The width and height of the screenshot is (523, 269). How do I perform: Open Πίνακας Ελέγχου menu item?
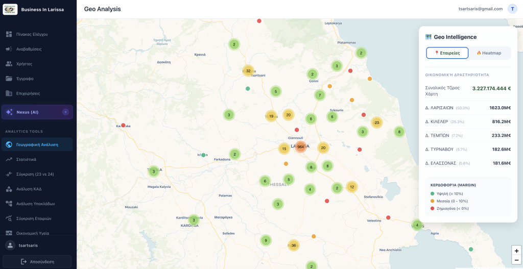(x=37, y=34)
